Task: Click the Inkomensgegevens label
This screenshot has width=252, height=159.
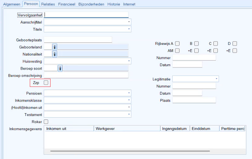Action: click(25, 129)
